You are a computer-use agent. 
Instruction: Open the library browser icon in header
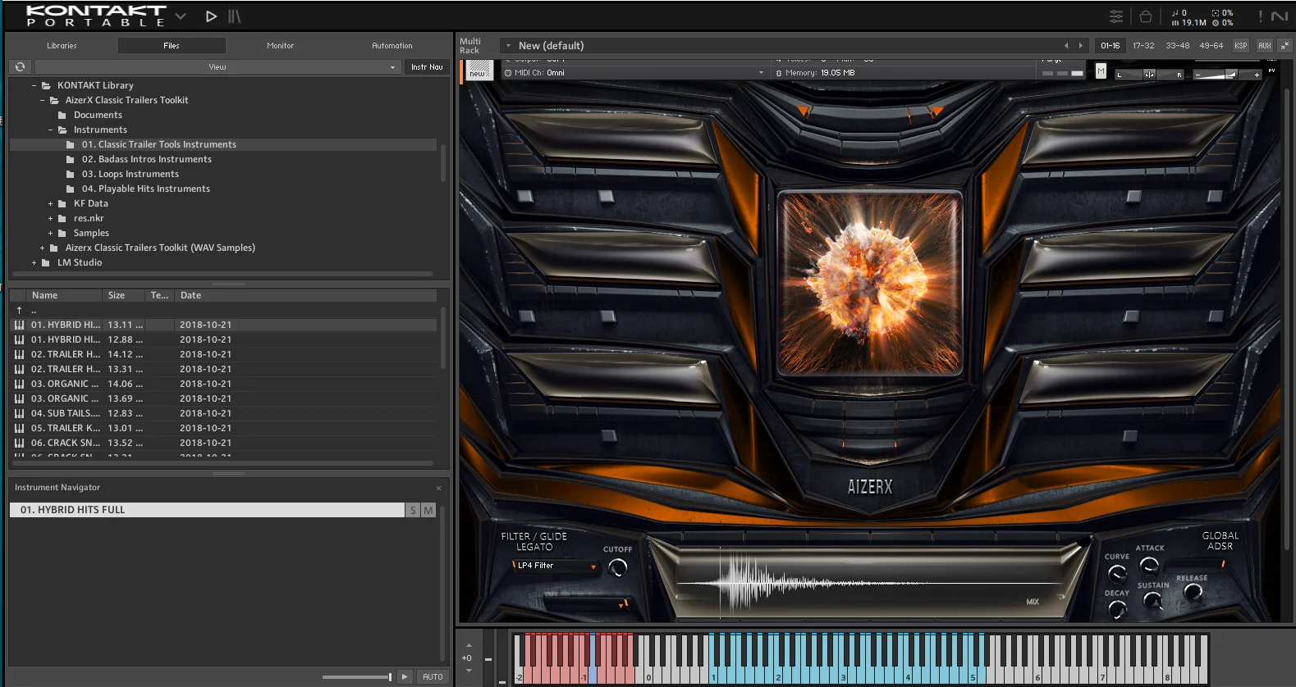point(235,16)
